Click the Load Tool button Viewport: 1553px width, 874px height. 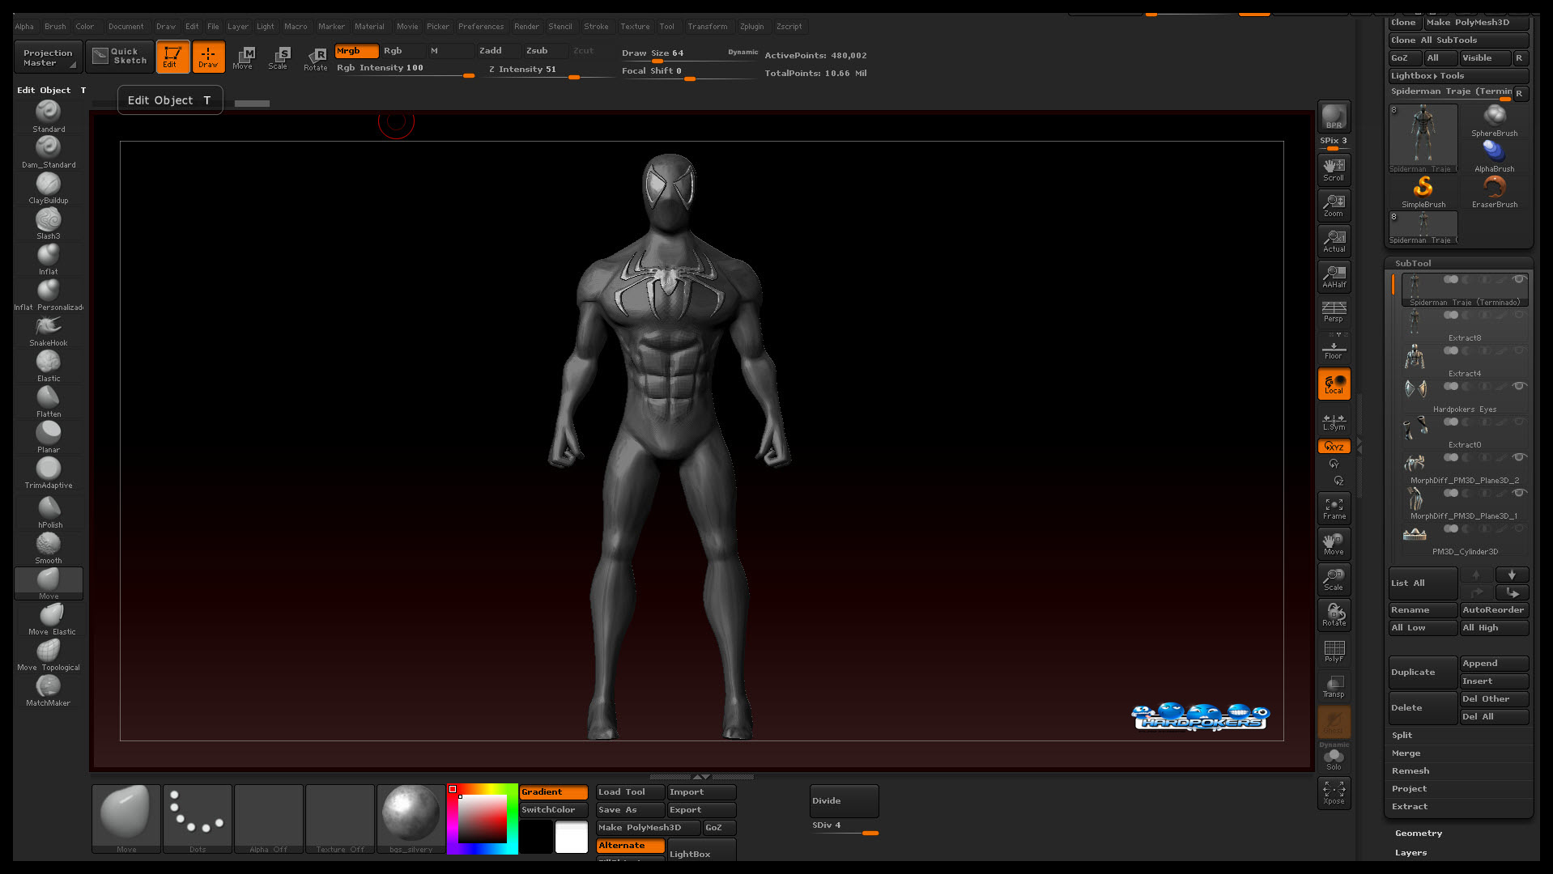click(630, 792)
